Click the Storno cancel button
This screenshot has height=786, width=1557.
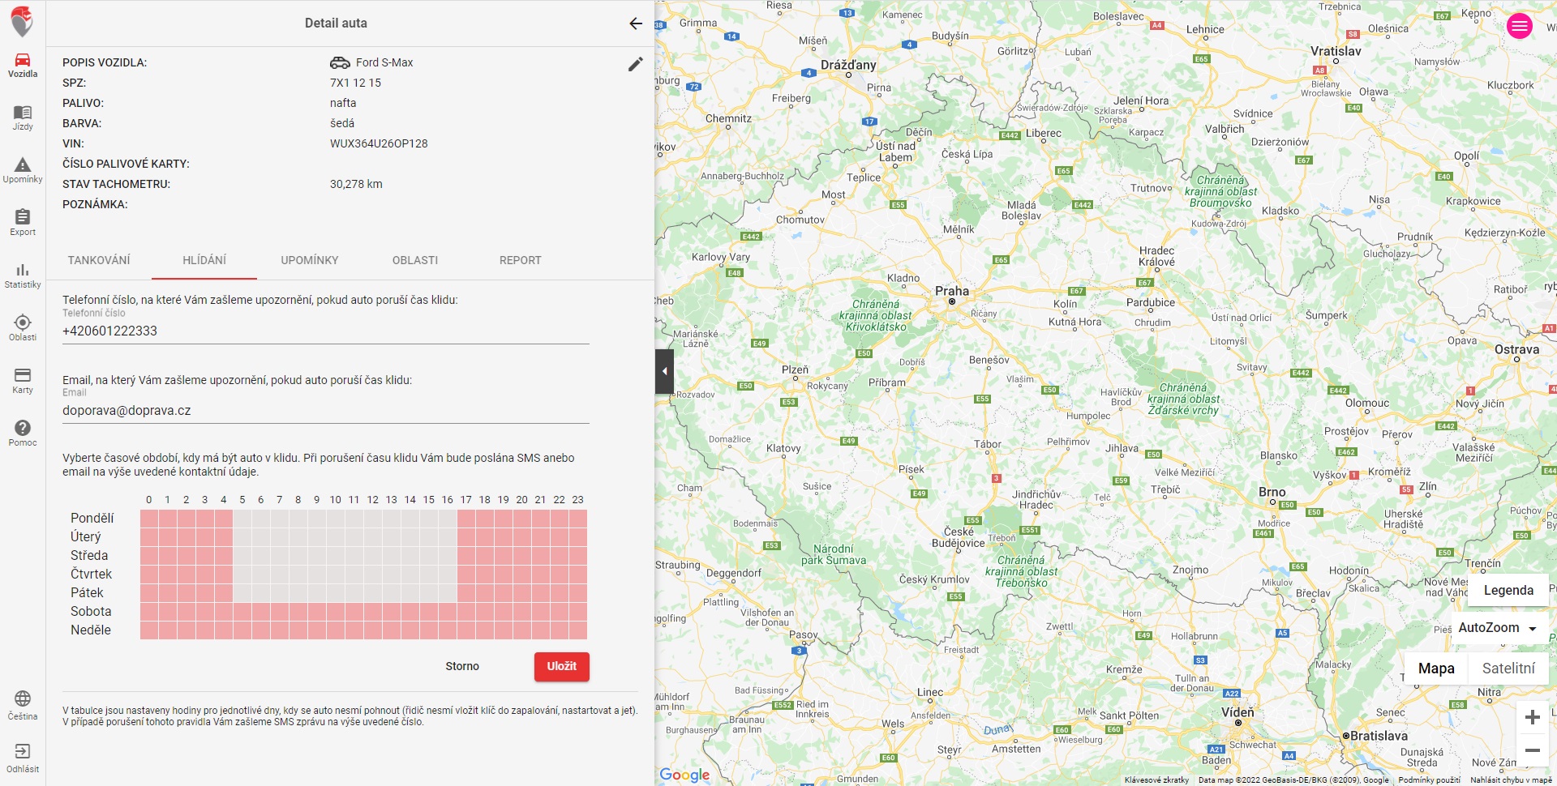tap(462, 666)
